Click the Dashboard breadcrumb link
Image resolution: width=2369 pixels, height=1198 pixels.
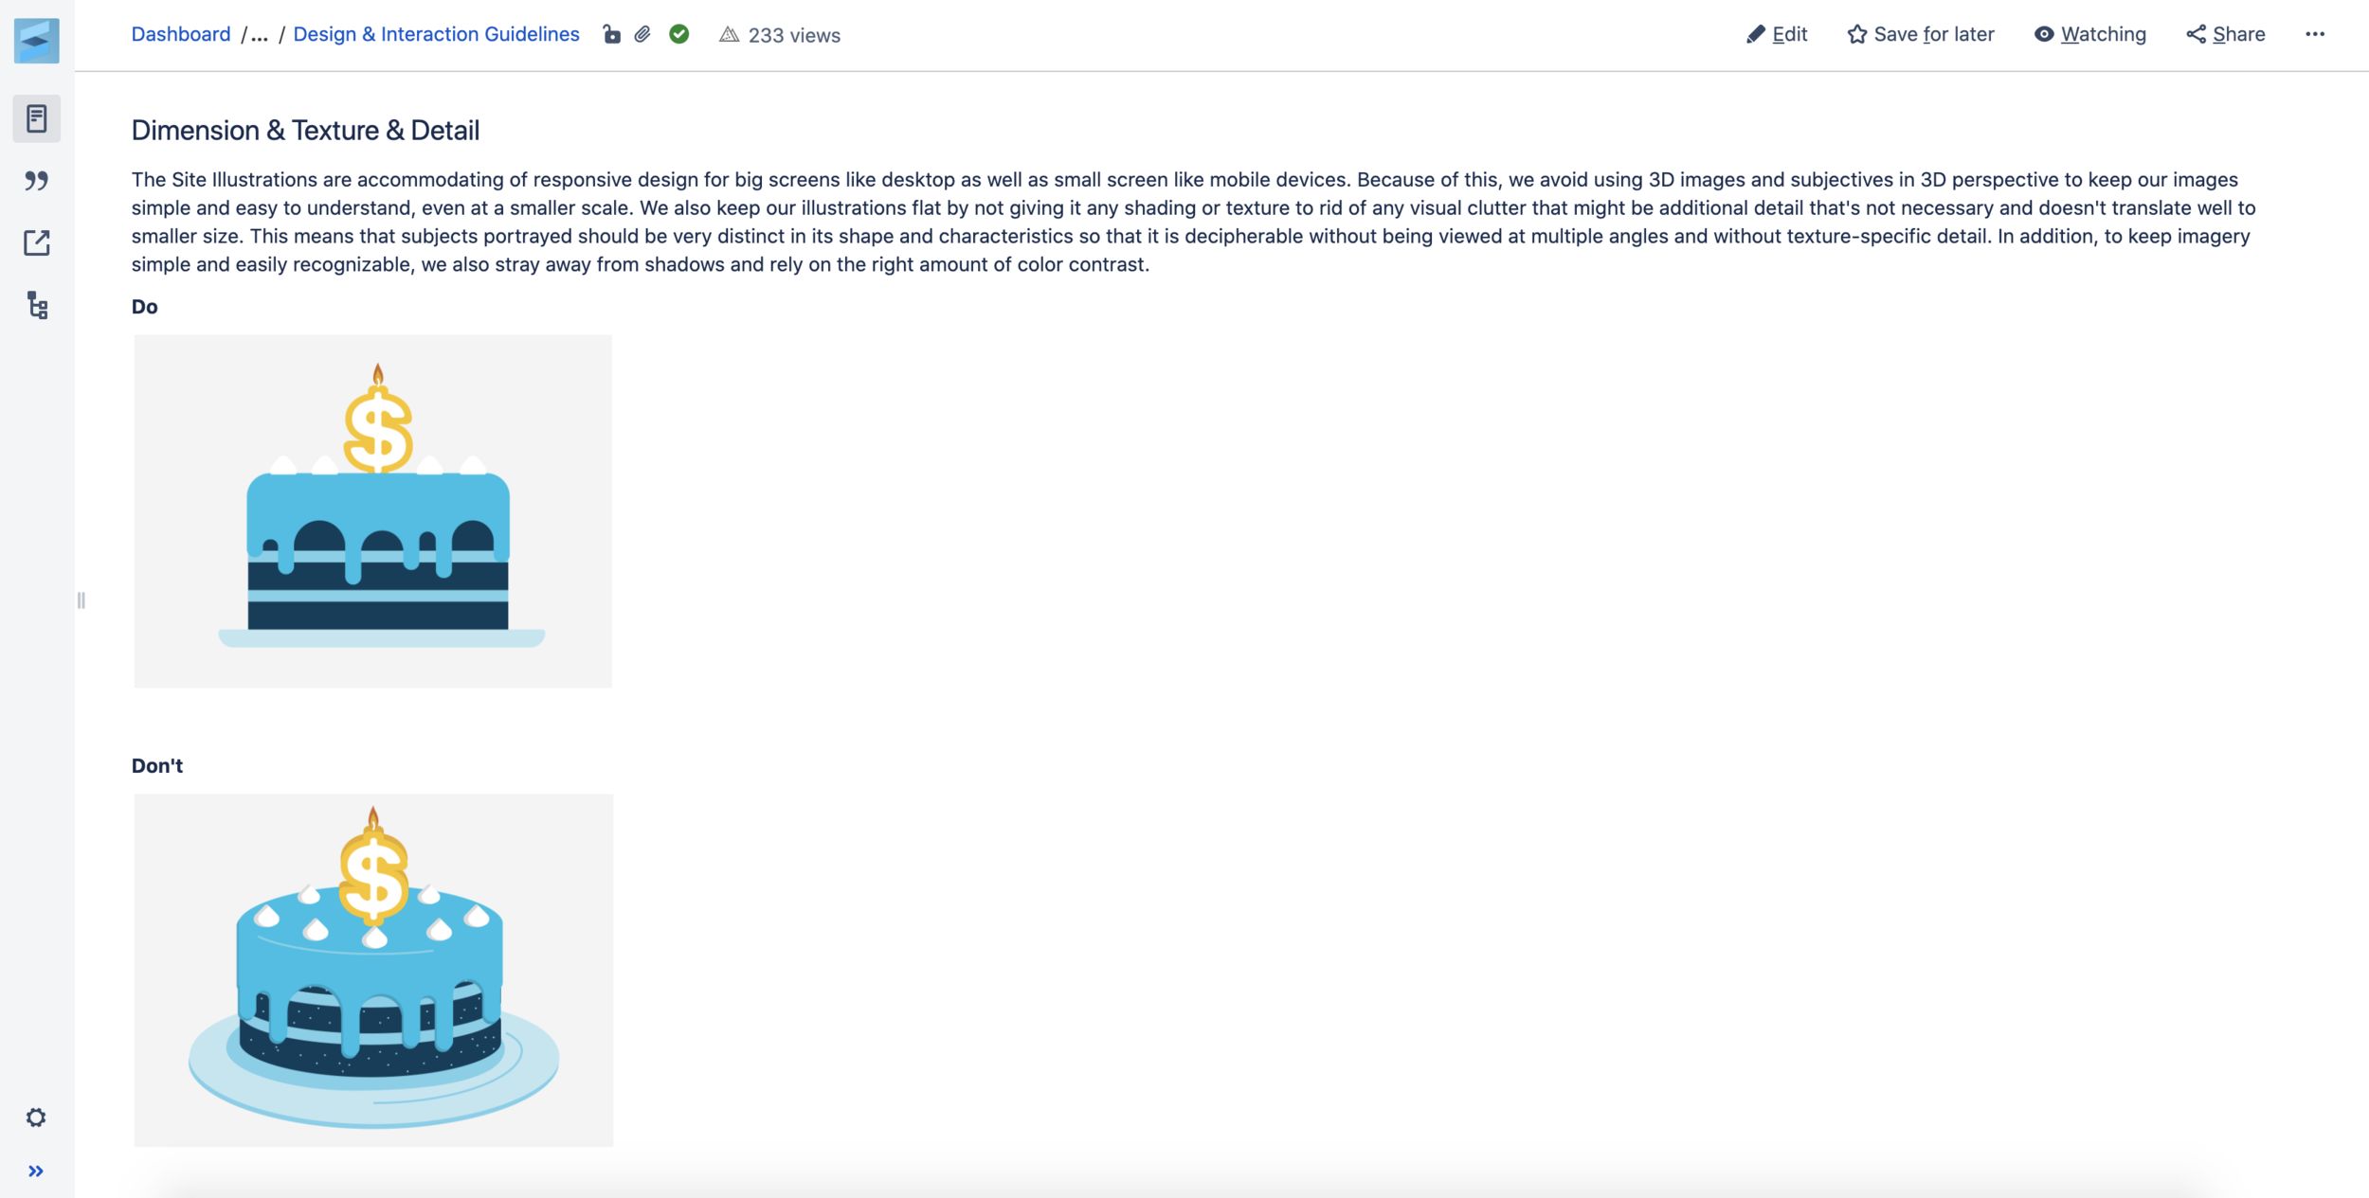coord(180,33)
